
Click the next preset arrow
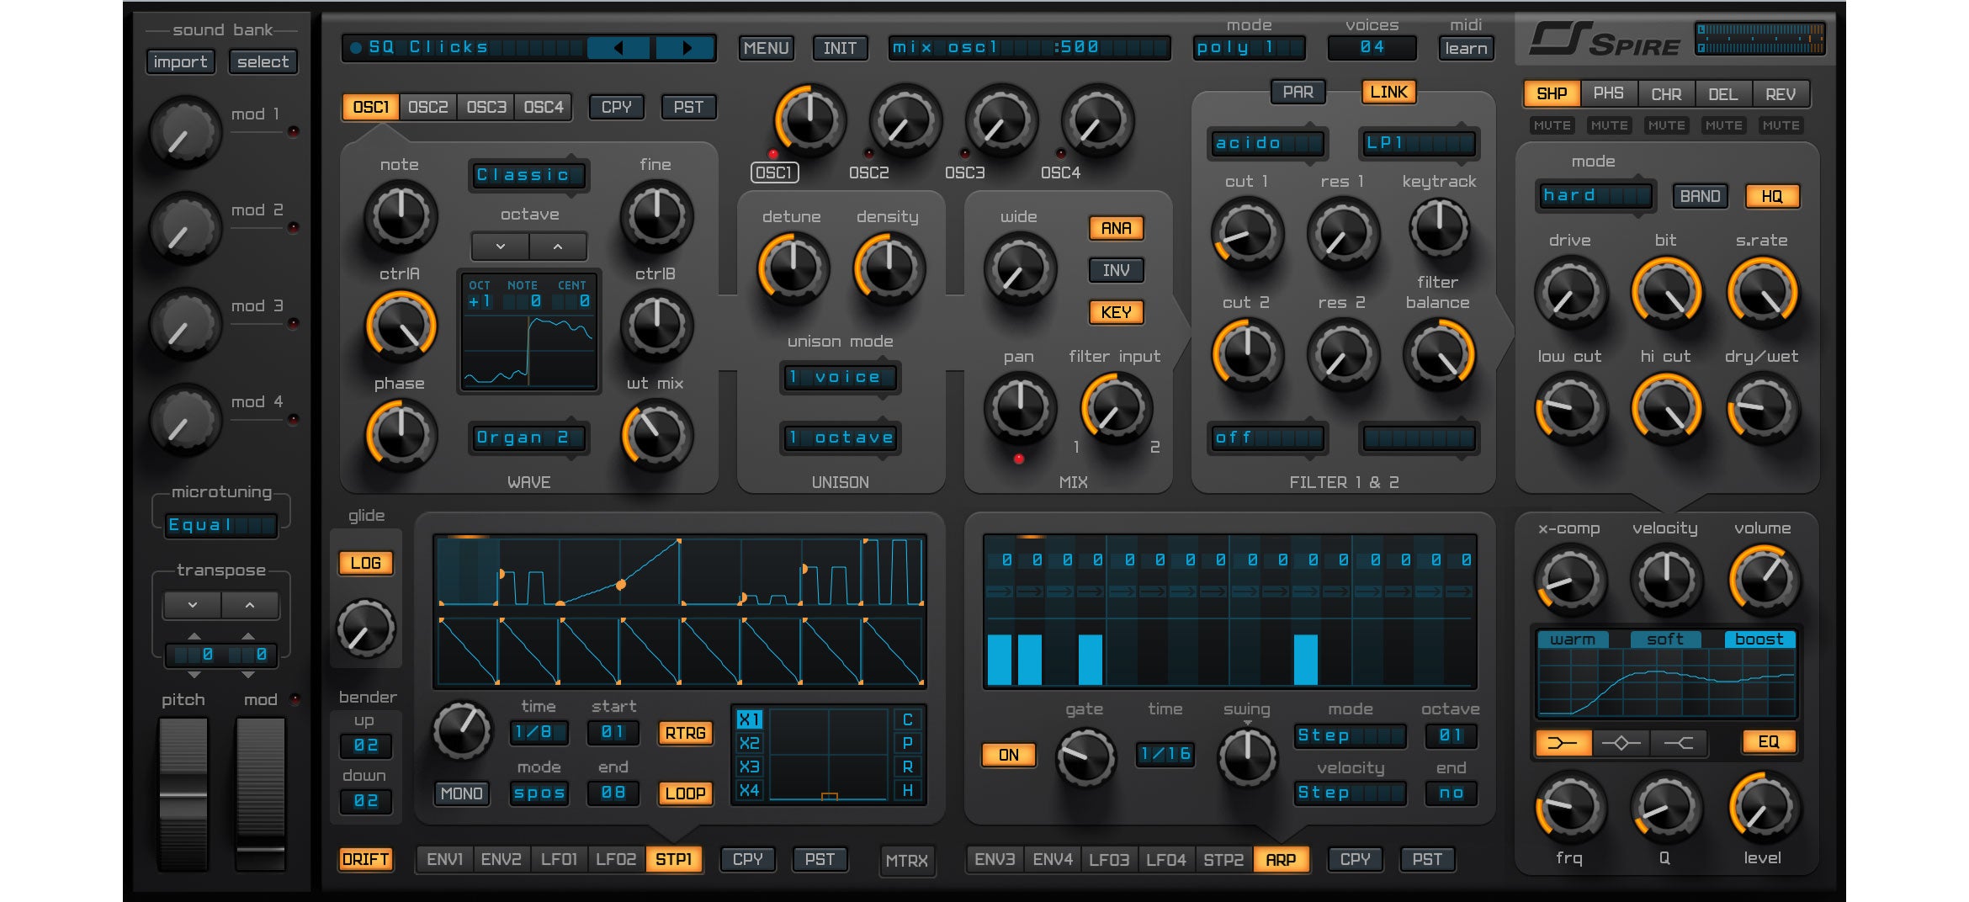tap(685, 48)
